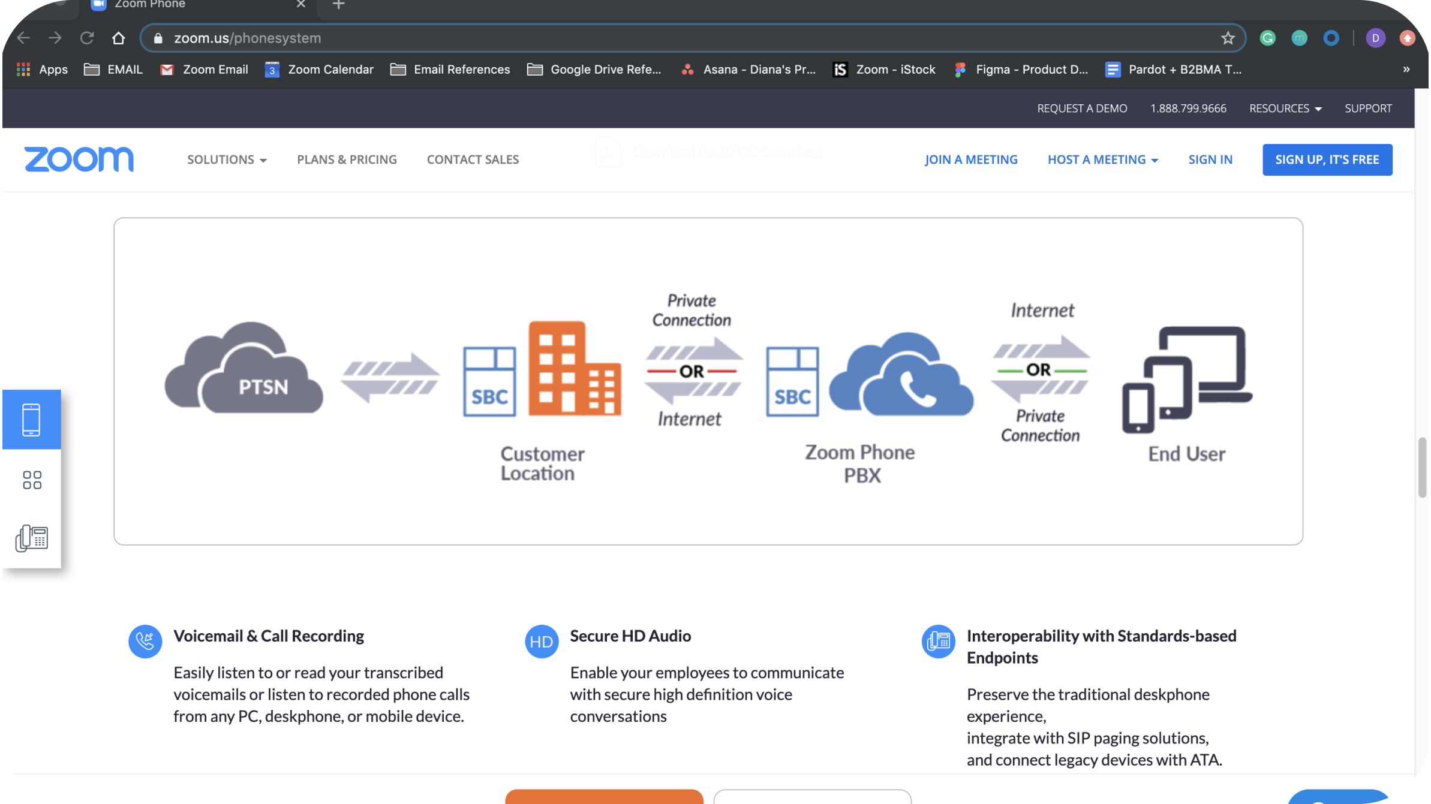Open the Figma - Product D... bookmark
The width and height of the screenshot is (1431, 804).
click(x=1021, y=70)
